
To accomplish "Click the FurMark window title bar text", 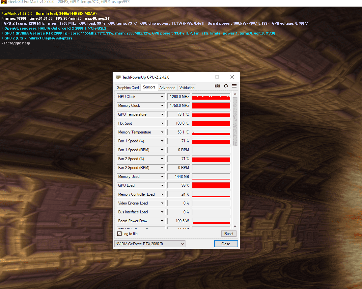I will coord(69,2).
